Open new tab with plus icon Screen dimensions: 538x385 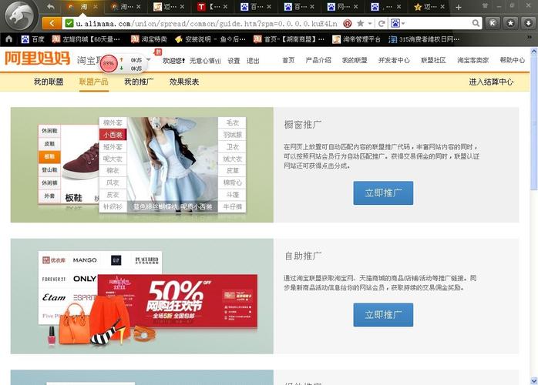pos(459,7)
